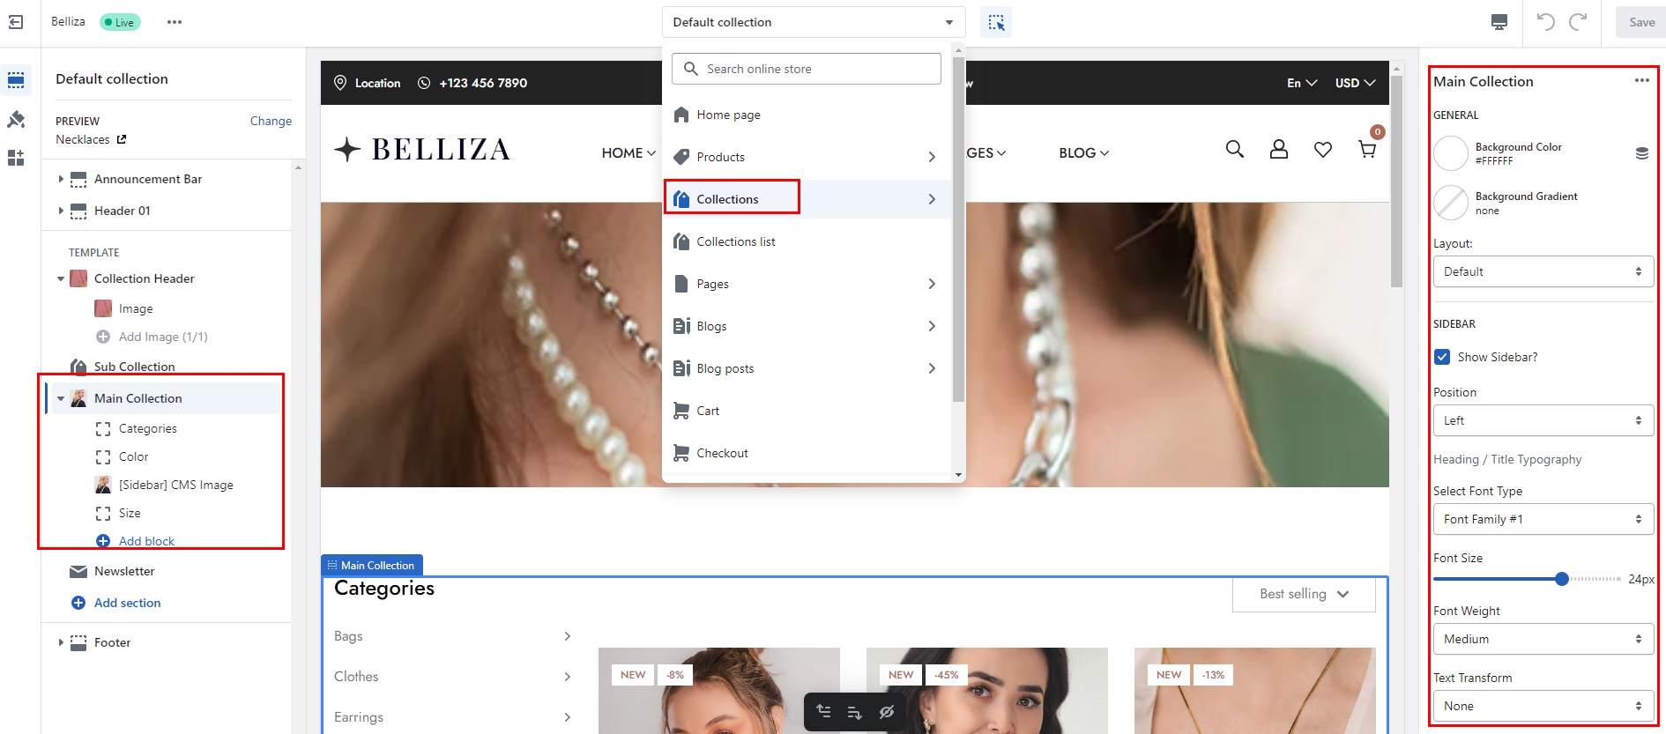Click the Font Size slider handle
The height and width of the screenshot is (734, 1666).
pyautogui.click(x=1562, y=579)
